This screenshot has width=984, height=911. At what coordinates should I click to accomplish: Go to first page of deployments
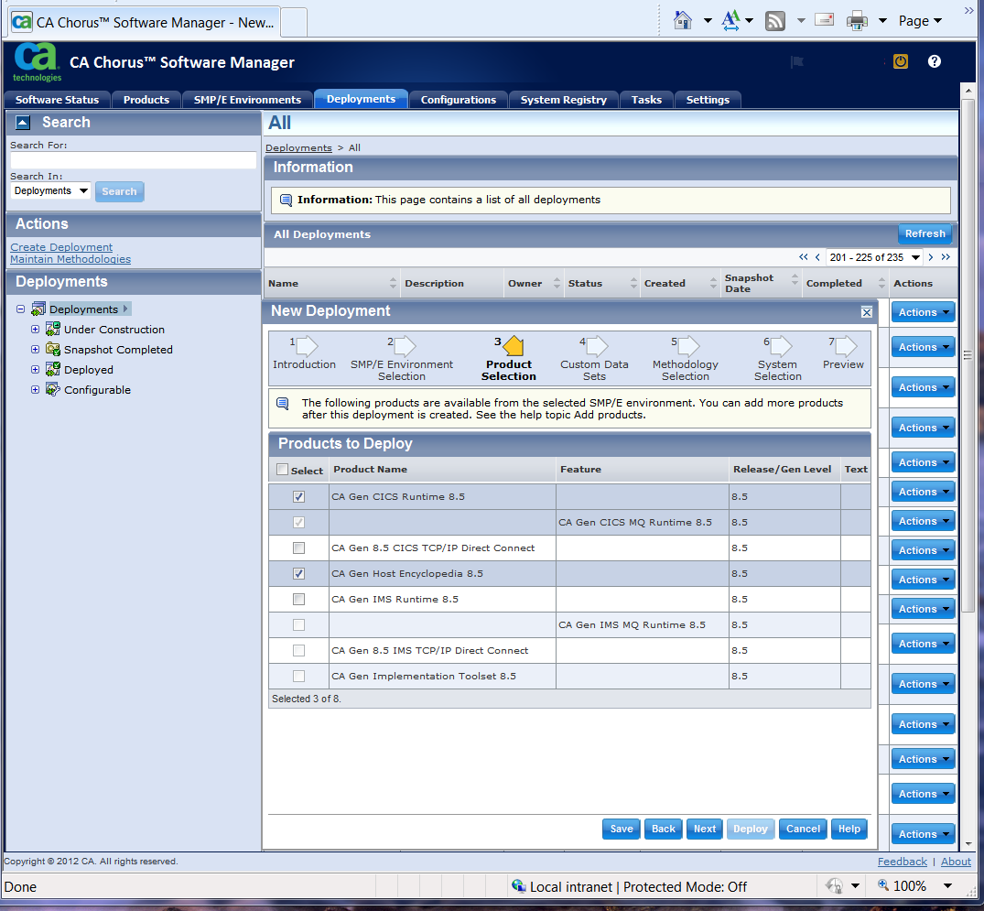[x=804, y=256]
